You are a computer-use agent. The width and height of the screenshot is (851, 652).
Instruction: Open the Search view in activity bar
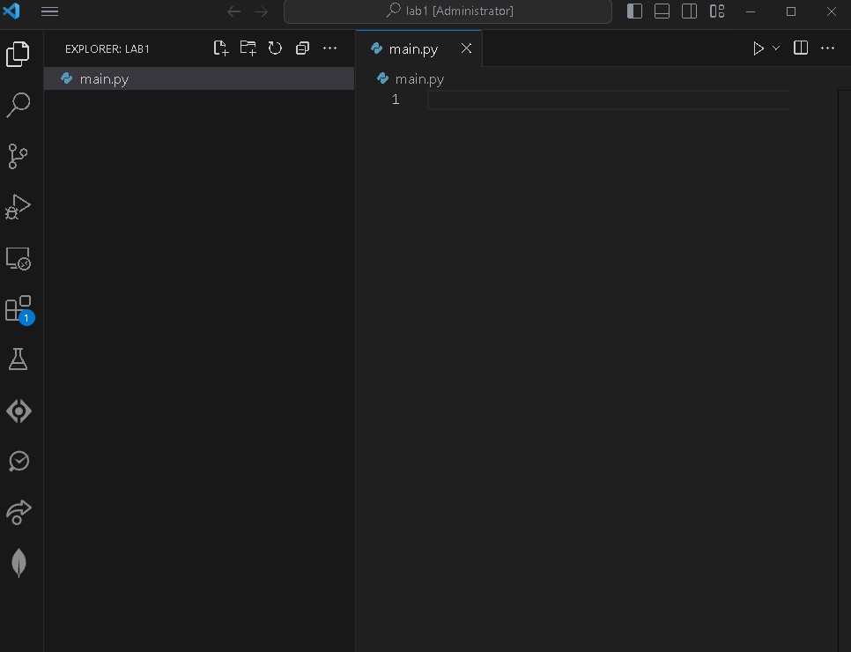[x=18, y=105]
